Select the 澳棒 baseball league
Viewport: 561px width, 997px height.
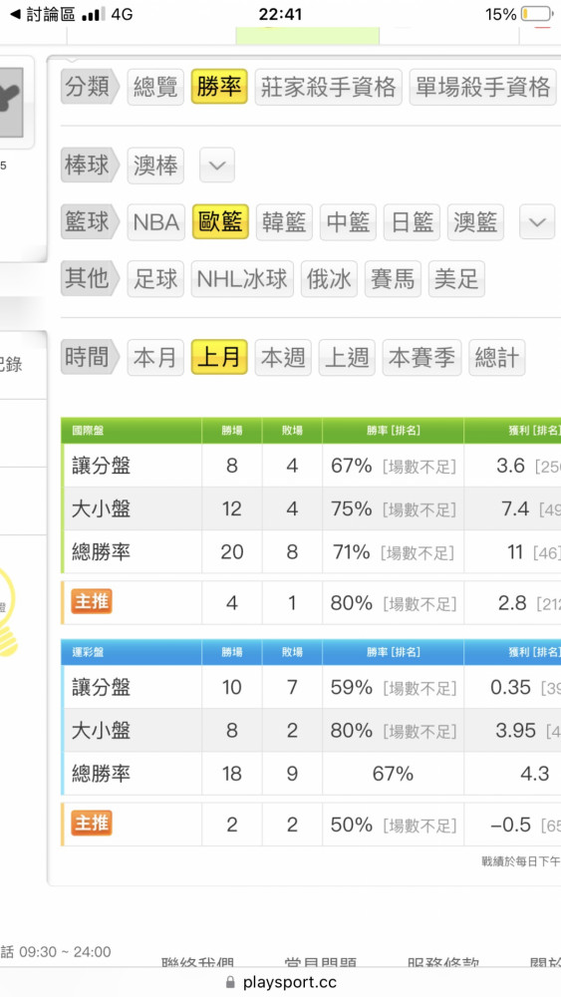click(x=155, y=166)
